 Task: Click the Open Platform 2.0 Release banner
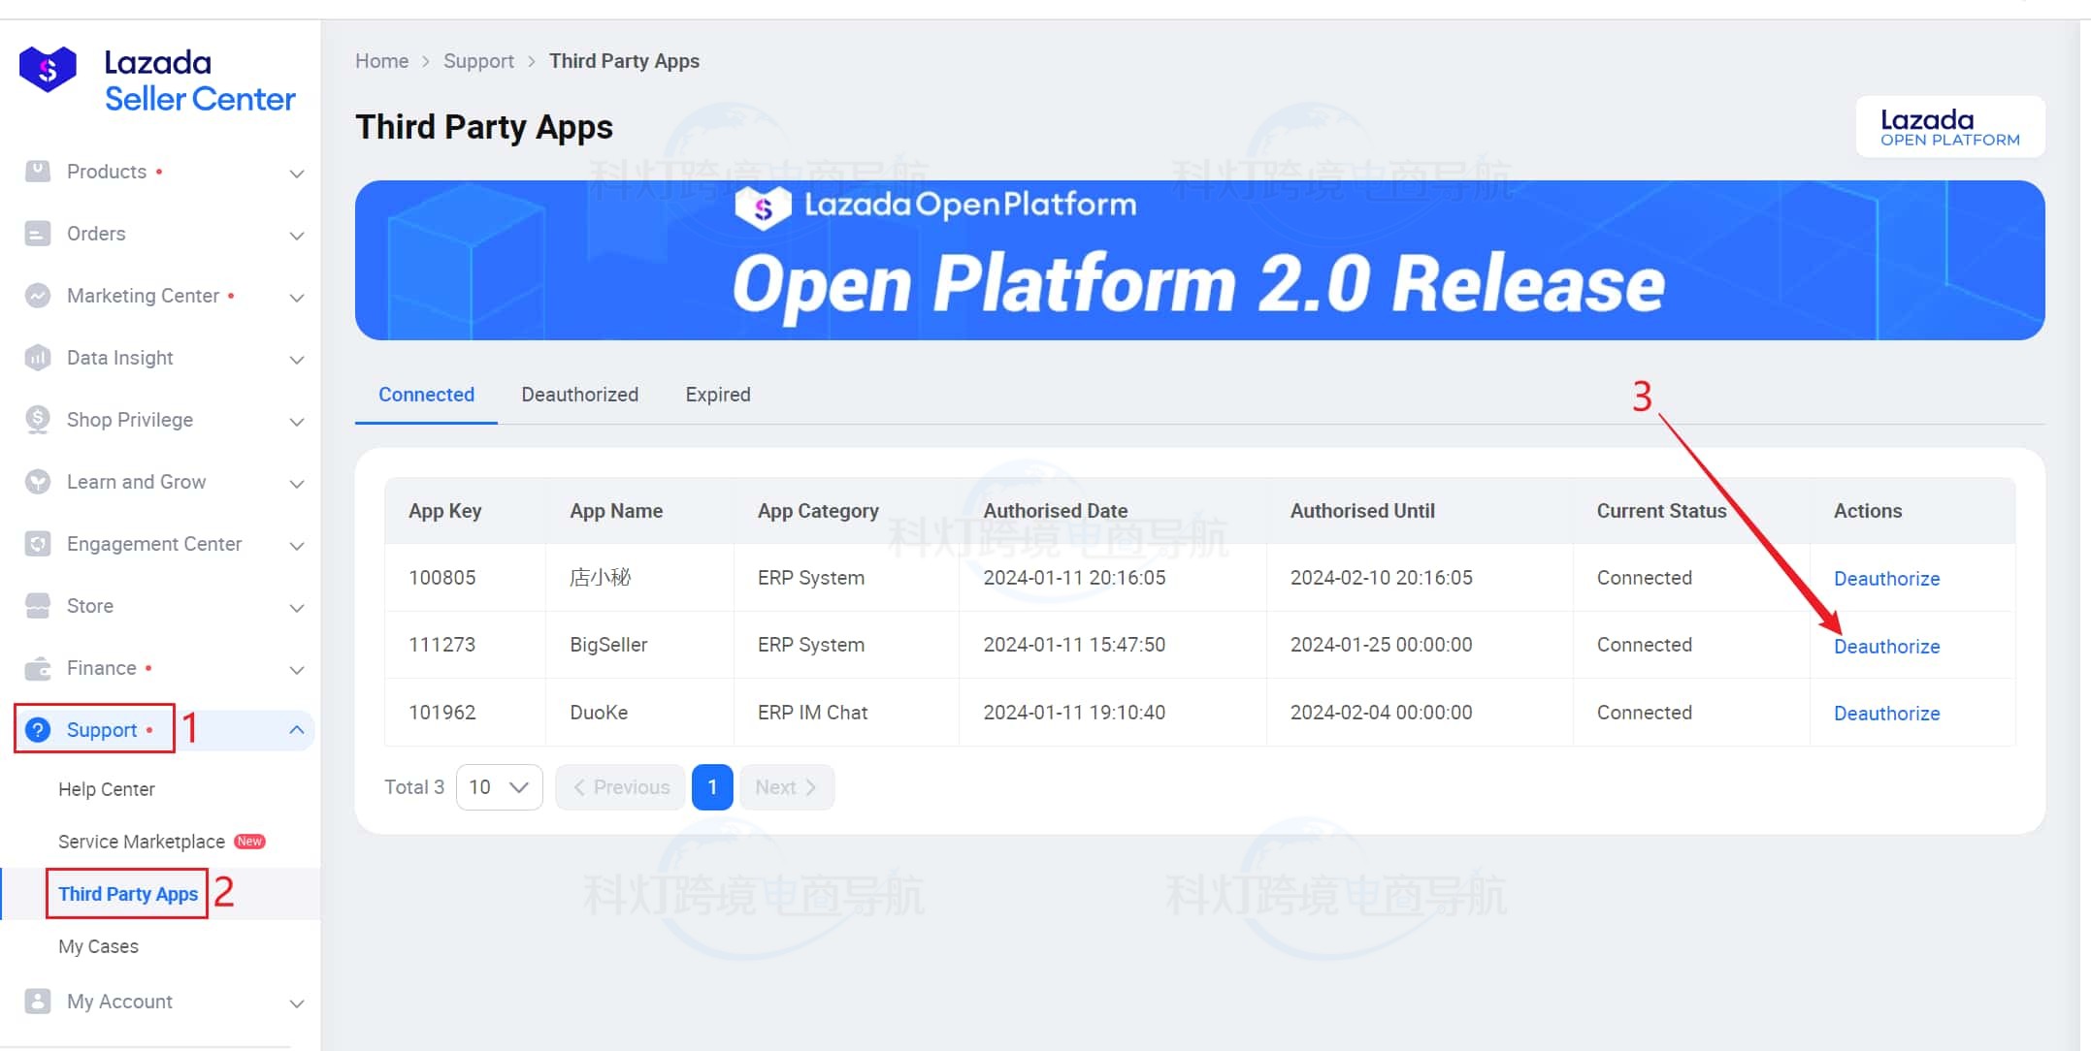pos(1198,260)
